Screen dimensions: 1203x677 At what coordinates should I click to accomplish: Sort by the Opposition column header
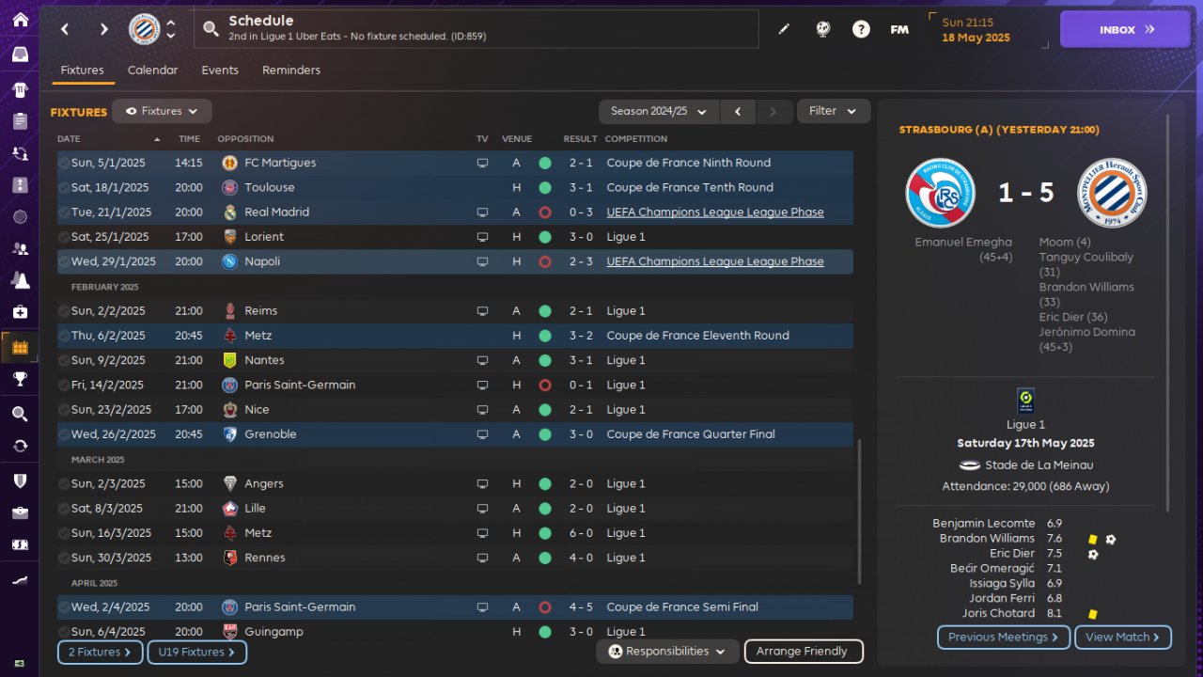245,139
